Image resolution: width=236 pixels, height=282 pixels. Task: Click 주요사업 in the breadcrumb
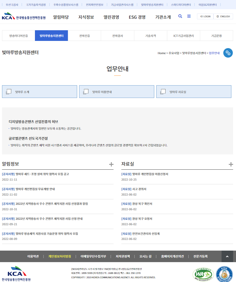click(174, 53)
